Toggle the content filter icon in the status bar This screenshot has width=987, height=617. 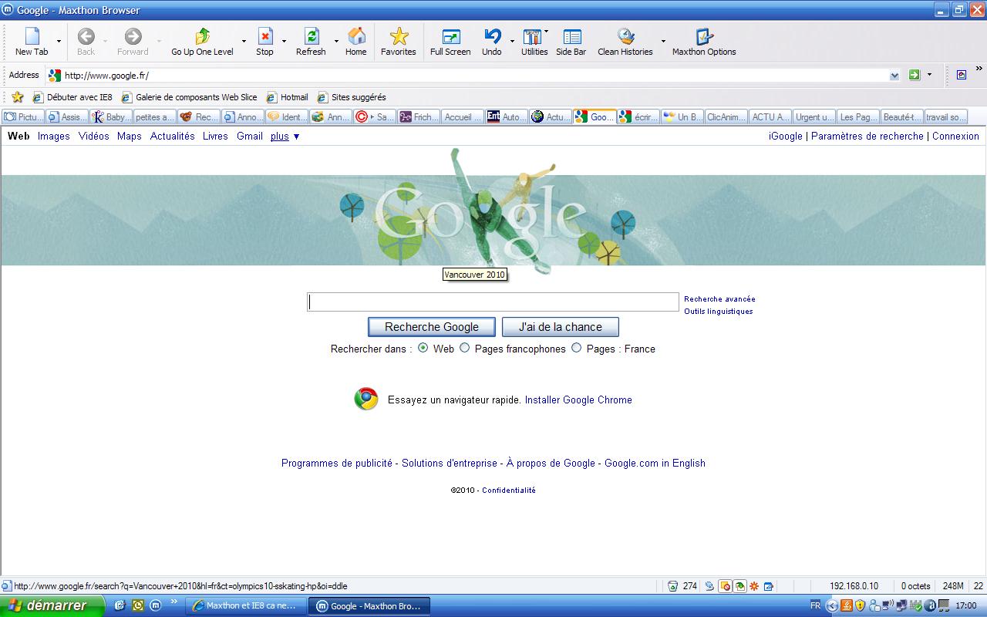pos(739,586)
